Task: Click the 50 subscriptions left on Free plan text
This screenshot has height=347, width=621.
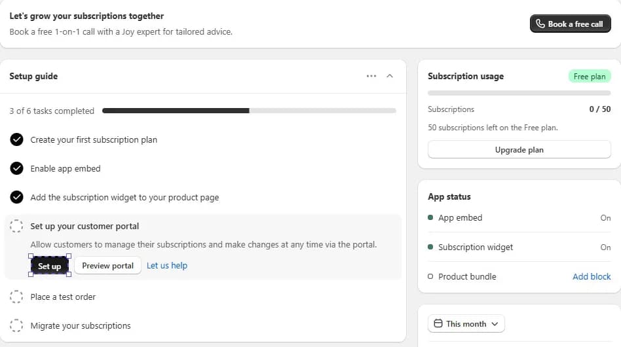Action: [493, 128]
